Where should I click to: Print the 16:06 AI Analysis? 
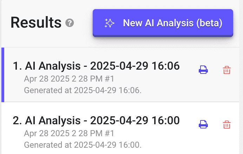[203, 70]
